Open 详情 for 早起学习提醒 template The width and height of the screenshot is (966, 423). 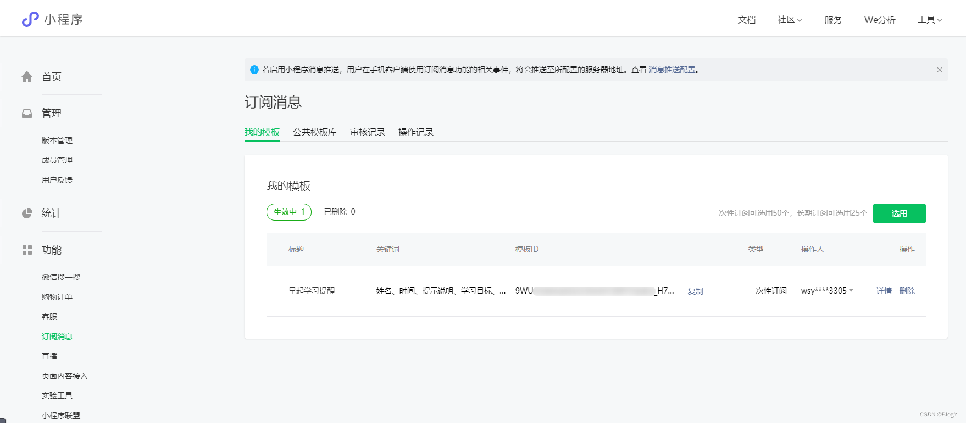coord(884,291)
